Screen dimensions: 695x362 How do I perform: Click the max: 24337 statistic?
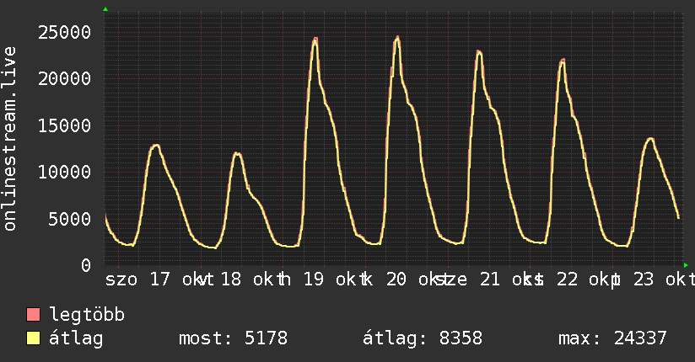[612, 338]
